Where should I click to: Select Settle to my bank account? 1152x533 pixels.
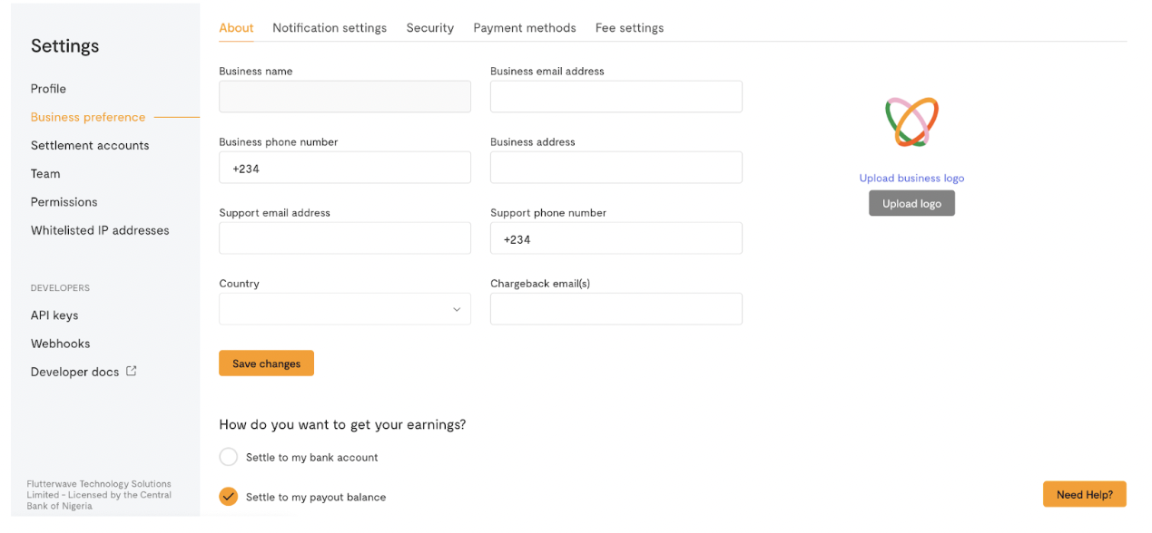(x=229, y=457)
